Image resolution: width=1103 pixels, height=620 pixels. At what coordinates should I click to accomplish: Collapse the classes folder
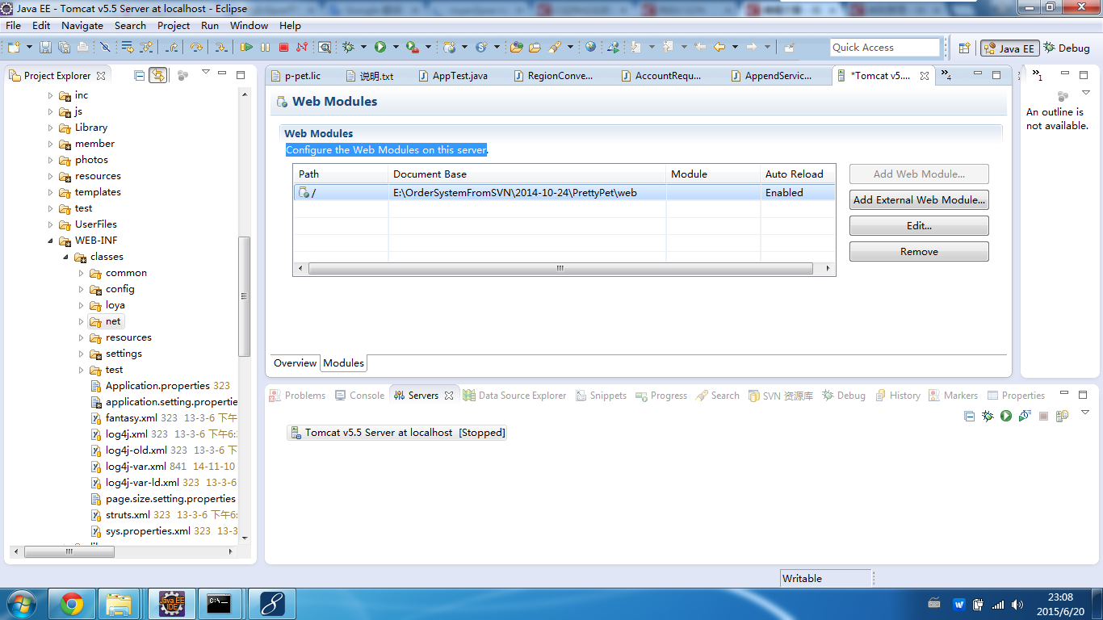[65, 257]
